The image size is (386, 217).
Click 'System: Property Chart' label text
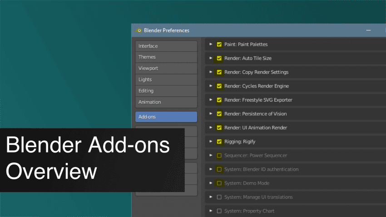[x=249, y=211]
